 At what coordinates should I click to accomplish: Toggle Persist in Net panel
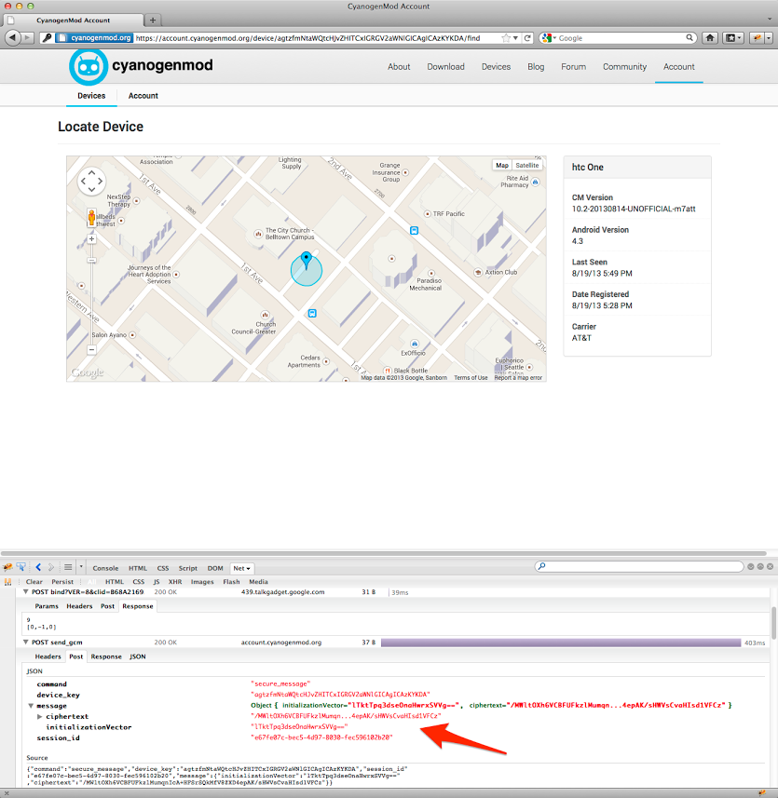pos(62,582)
